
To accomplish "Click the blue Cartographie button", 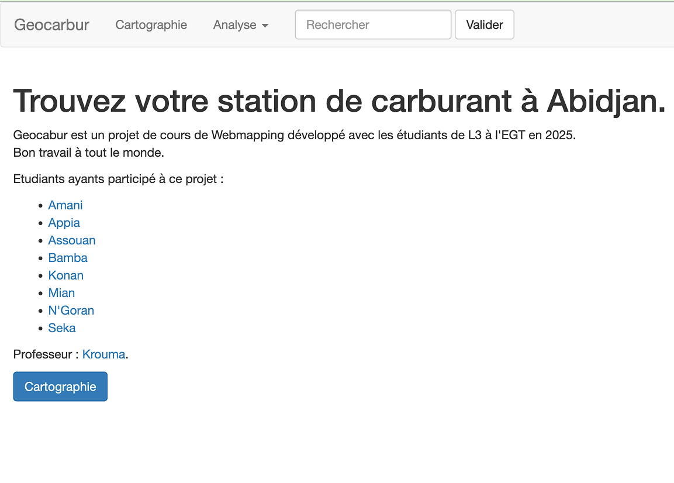I will [x=60, y=387].
